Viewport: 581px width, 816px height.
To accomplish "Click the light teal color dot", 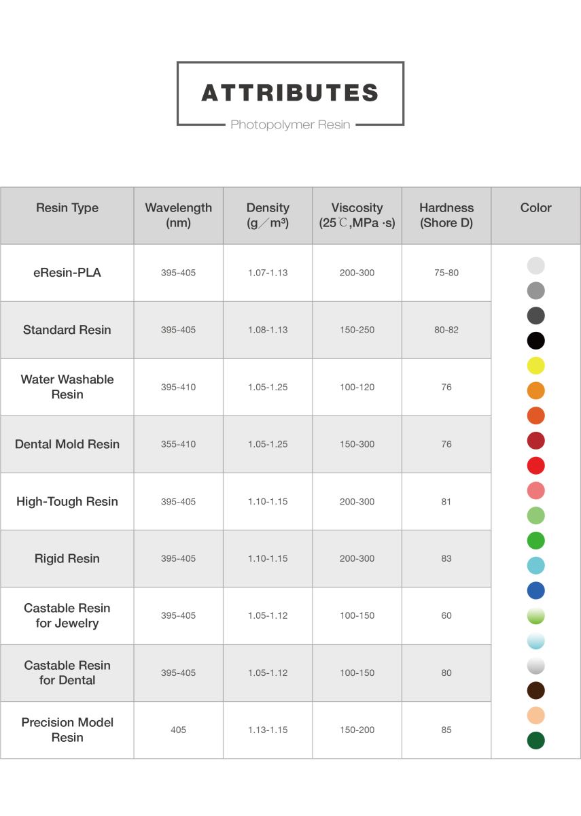I will coord(536,566).
